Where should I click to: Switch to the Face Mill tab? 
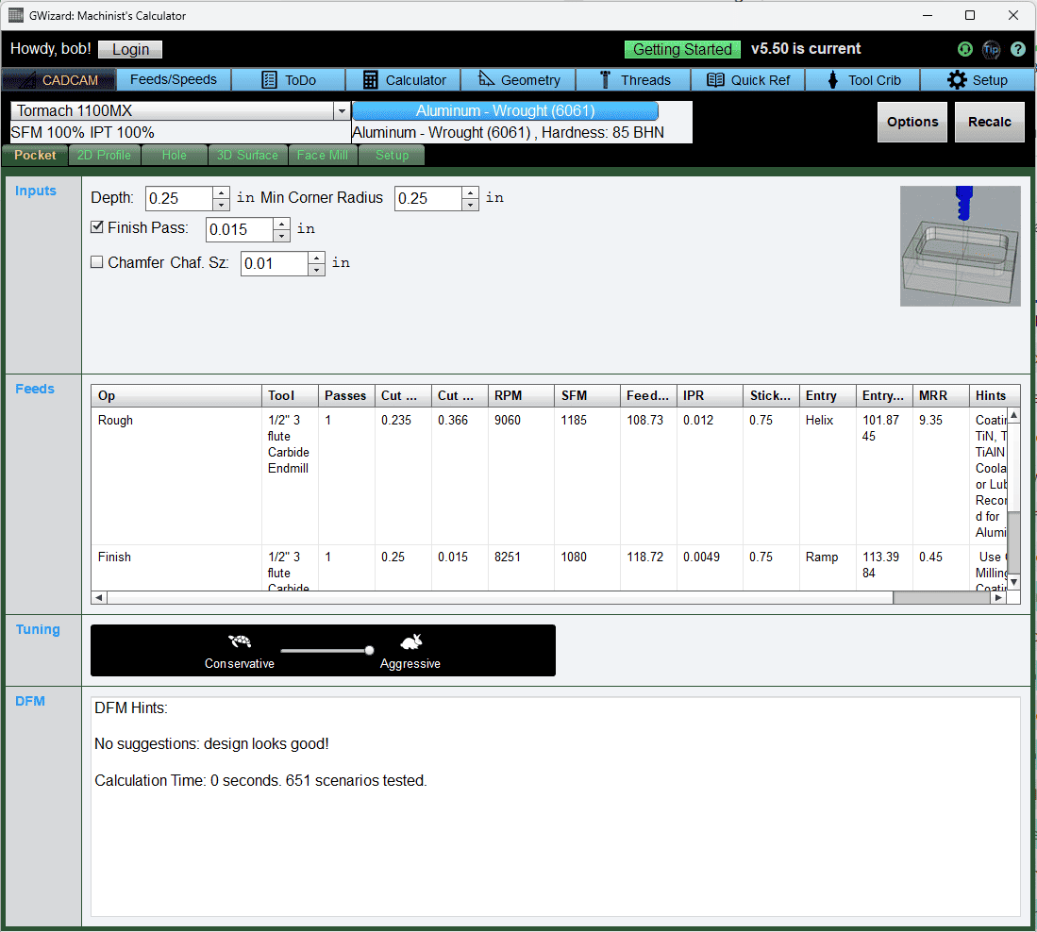[323, 155]
